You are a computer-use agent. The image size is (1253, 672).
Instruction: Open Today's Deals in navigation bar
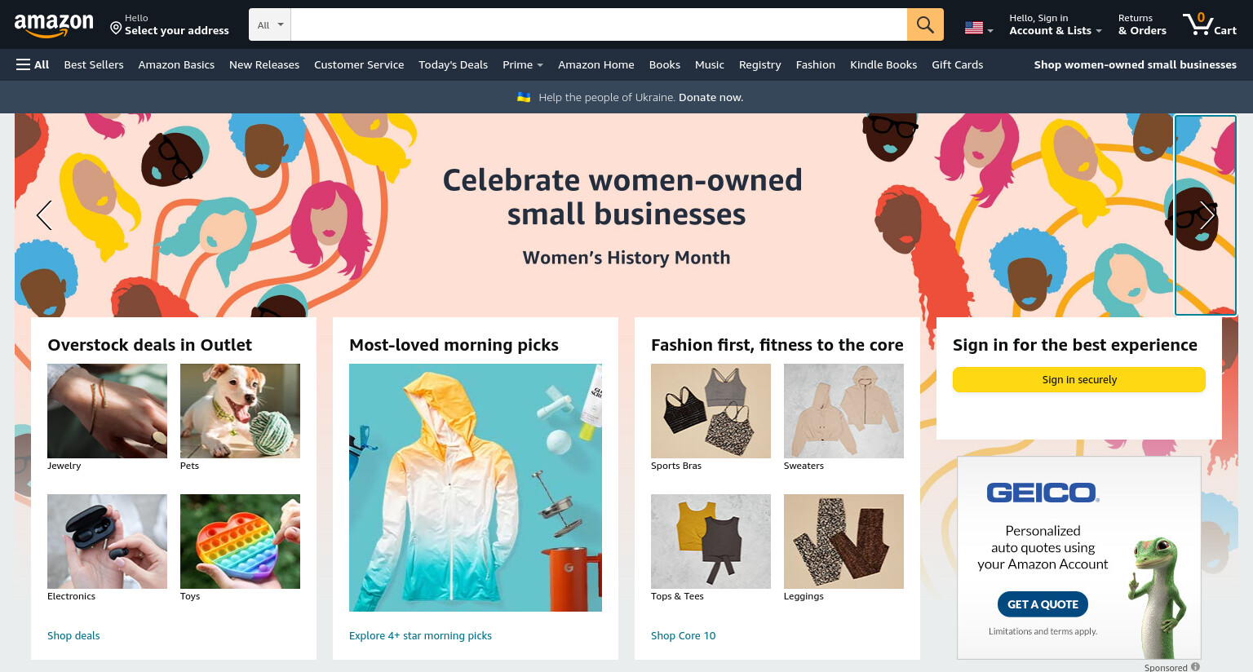pos(453,64)
